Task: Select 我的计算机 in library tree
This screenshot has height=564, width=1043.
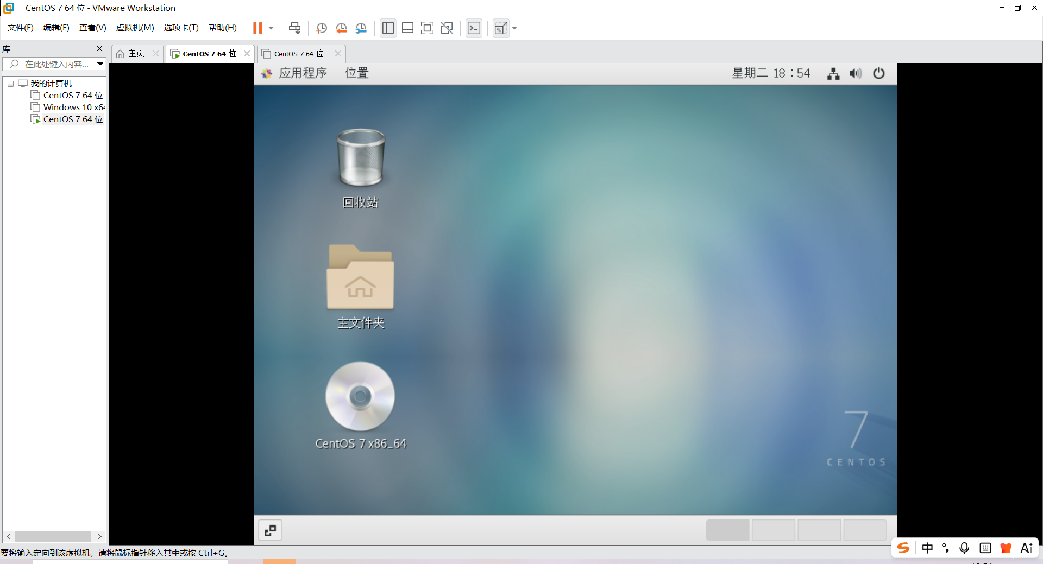Action: click(51, 84)
